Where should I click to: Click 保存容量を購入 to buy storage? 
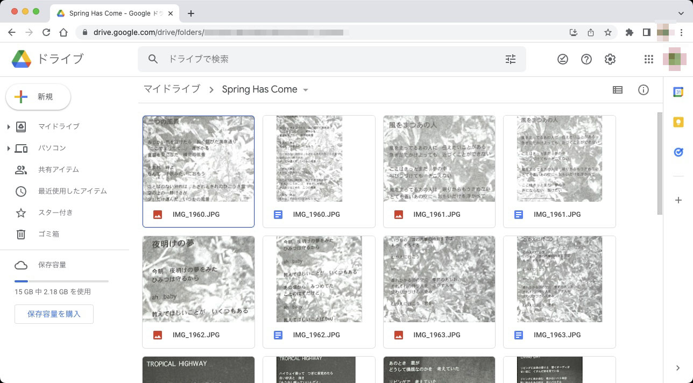tap(54, 314)
